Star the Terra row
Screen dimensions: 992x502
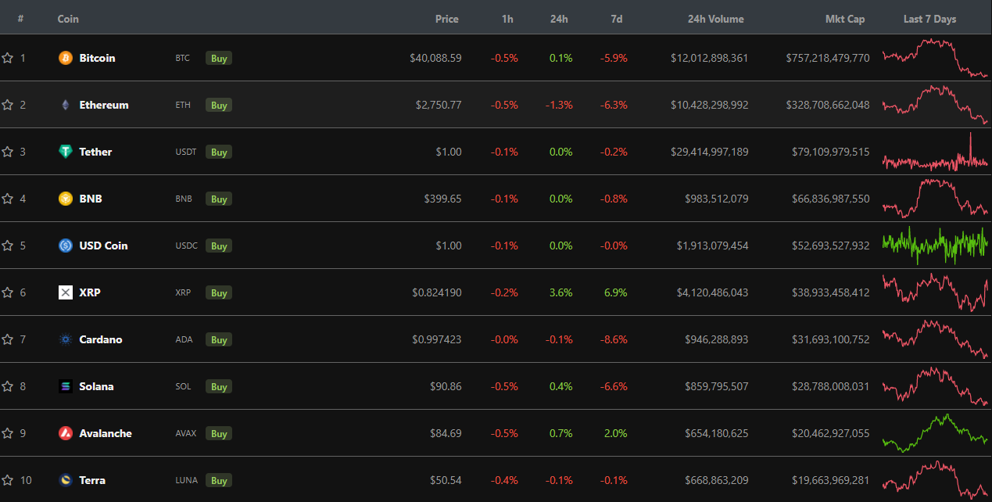click(8, 480)
